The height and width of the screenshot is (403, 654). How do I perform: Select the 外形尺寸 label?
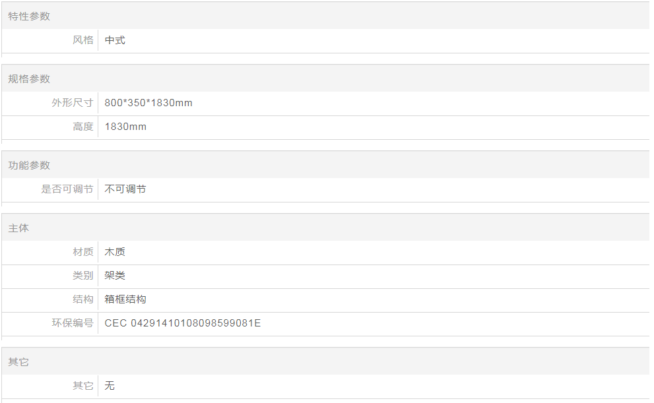73,103
